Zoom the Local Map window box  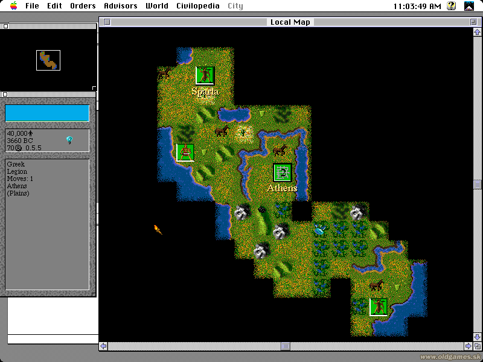click(x=473, y=22)
